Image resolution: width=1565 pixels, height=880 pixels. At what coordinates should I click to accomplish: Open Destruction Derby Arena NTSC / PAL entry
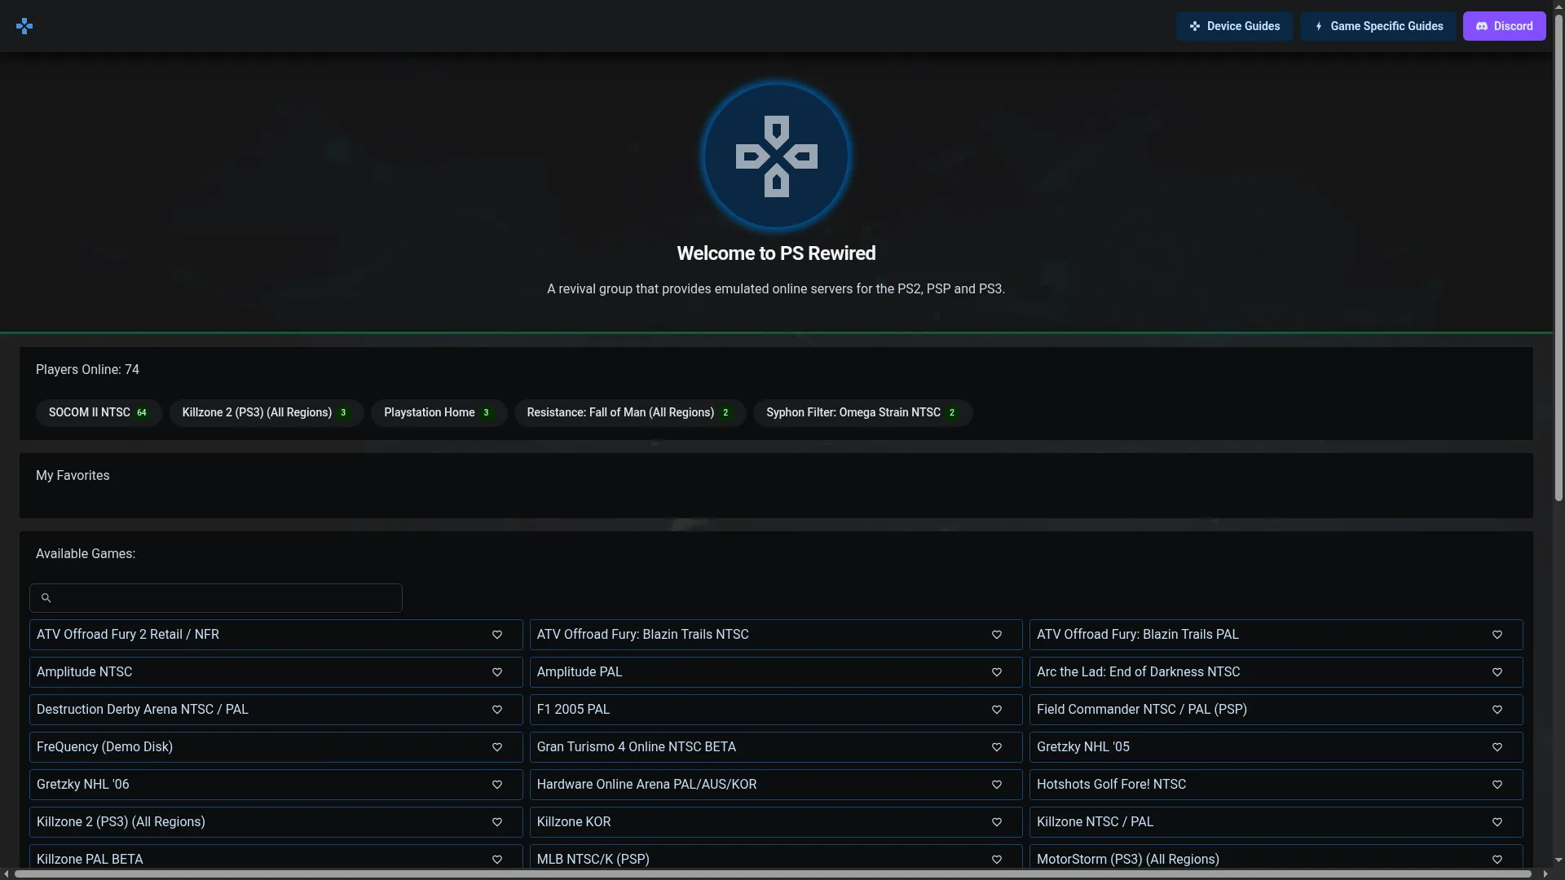276,710
